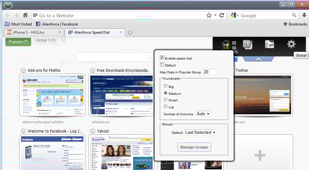Open the Add-ons for Firefox thumbnail
This screenshot has height=170, width=309.
[52, 95]
